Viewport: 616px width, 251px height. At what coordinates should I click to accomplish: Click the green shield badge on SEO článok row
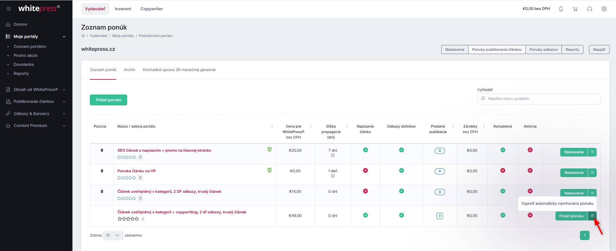270,149
